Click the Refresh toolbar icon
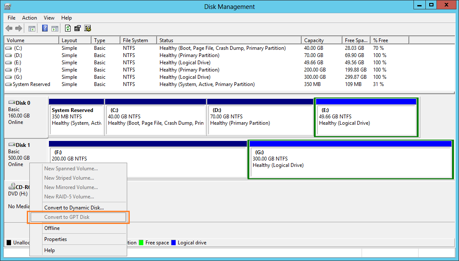This screenshot has width=459, height=261. (68, 28)
